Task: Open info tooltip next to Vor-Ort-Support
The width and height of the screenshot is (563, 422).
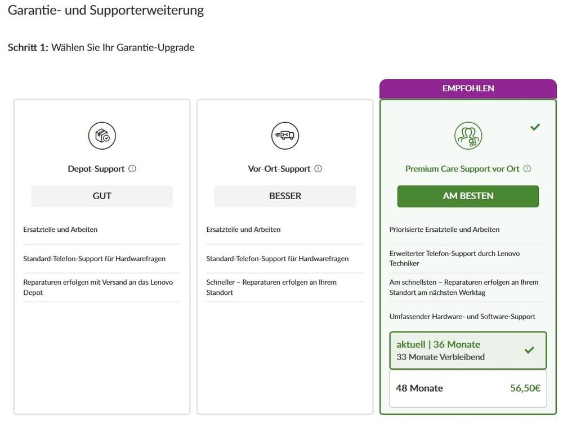Action: point(318,168)
